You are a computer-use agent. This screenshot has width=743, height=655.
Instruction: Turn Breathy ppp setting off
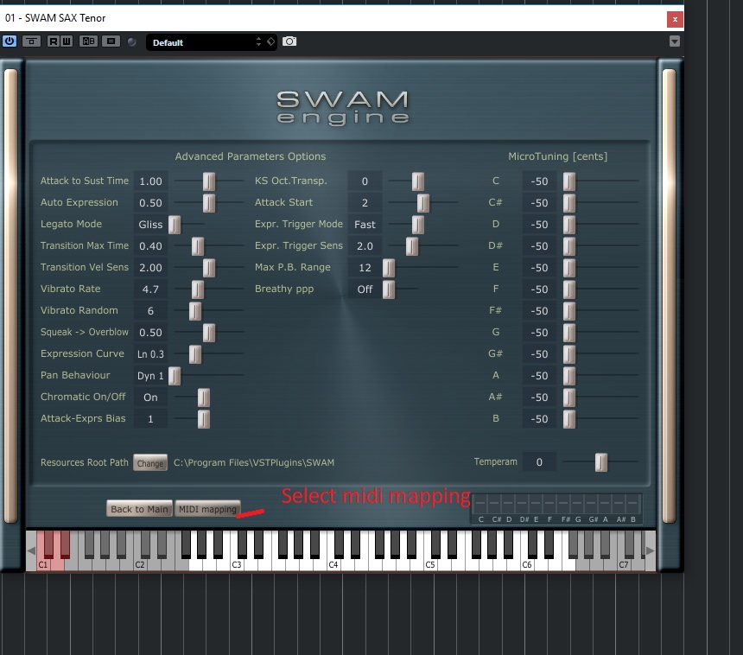(x=365, y=289)
